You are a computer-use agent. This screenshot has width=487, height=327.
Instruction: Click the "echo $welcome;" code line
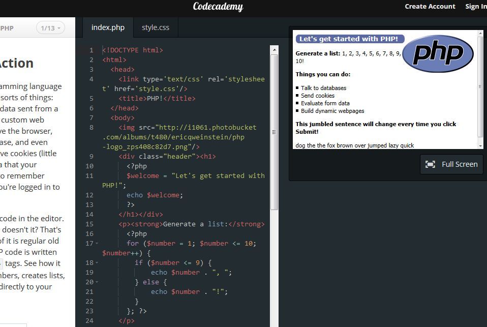tap(155, 195)
